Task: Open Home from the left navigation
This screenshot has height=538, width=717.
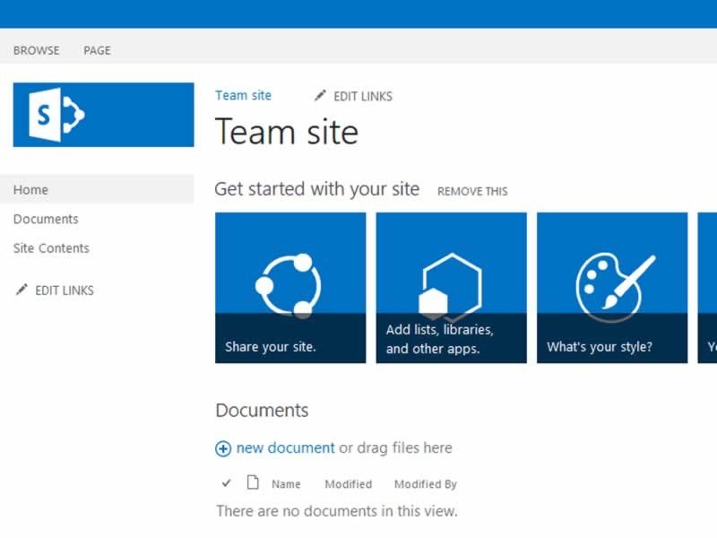Action: click(30, 189)
